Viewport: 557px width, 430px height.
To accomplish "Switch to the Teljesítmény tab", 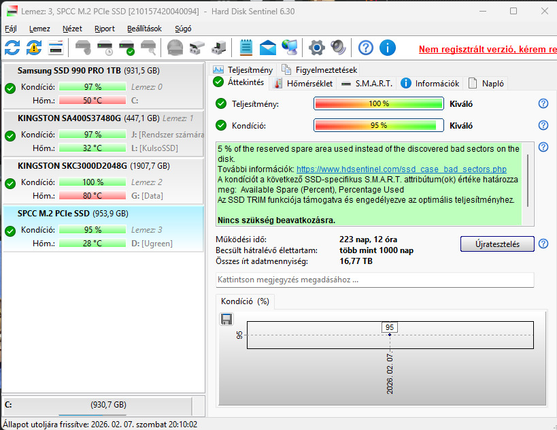I will tap(243, 69).
